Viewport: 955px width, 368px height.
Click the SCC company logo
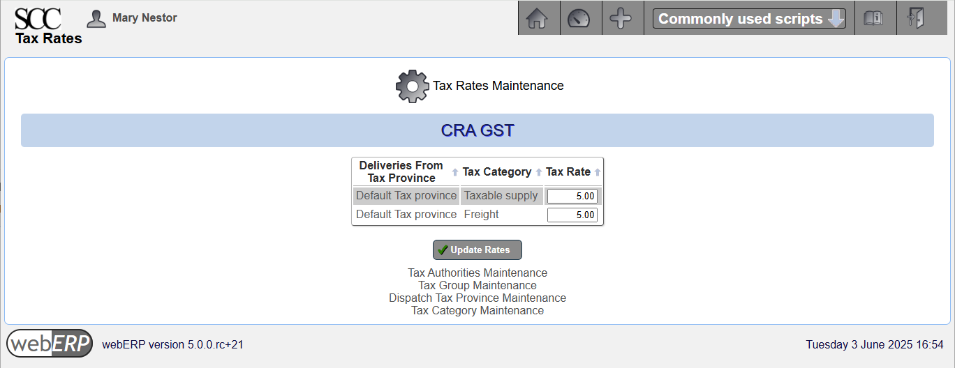[x=38, y=18]
